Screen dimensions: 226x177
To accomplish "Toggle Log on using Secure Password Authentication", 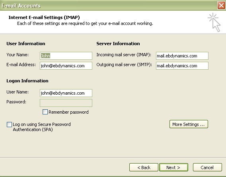I will (x=10, y=124).
